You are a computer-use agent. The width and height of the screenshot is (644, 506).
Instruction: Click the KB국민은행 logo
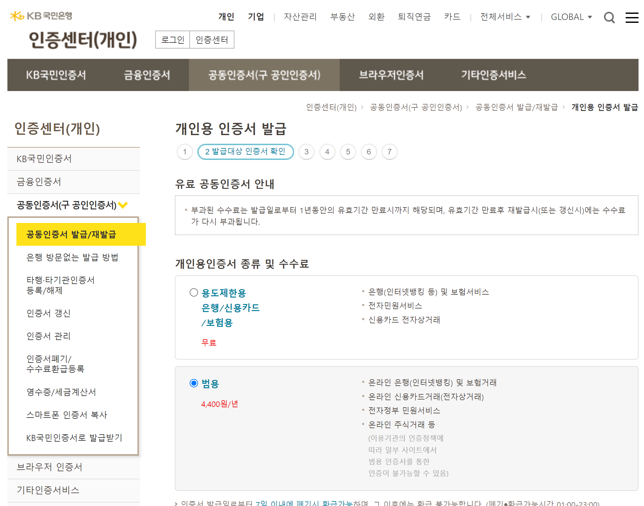(41, 16)
